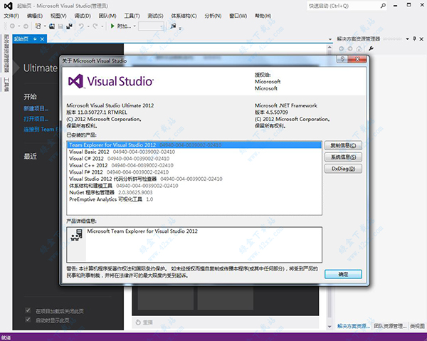Open the 工具(T) menu
The image size is (427, 341).
[132, 16]
